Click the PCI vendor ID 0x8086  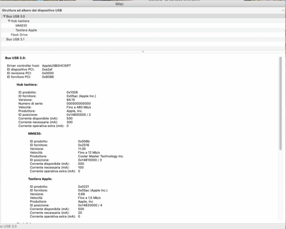(x=48, y=77)
